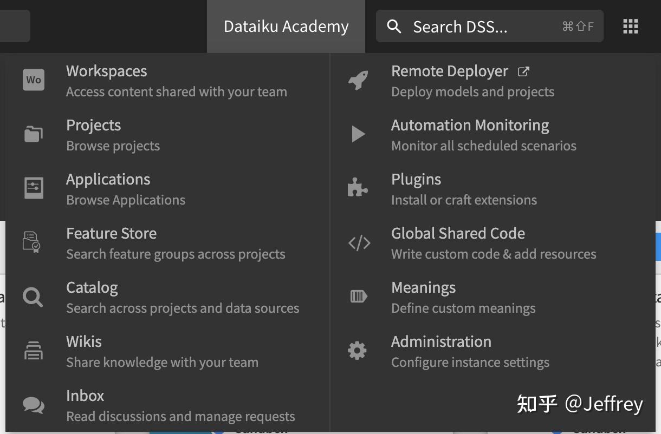Select the Automation Monitoring play icon
This screenshot has width=661, height=434.
tap(358, 134)
